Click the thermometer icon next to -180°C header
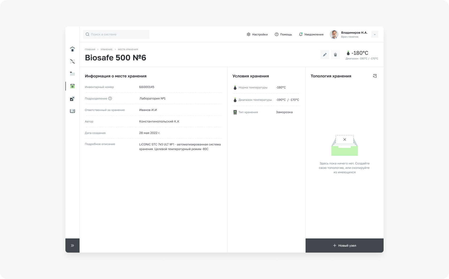 pos(348,53)
